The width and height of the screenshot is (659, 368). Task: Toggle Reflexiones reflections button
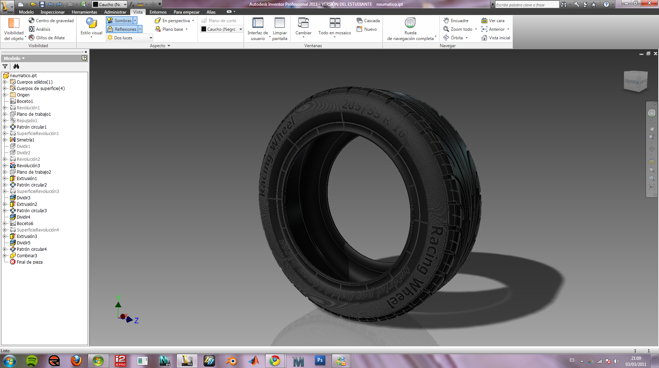point(122,29)
